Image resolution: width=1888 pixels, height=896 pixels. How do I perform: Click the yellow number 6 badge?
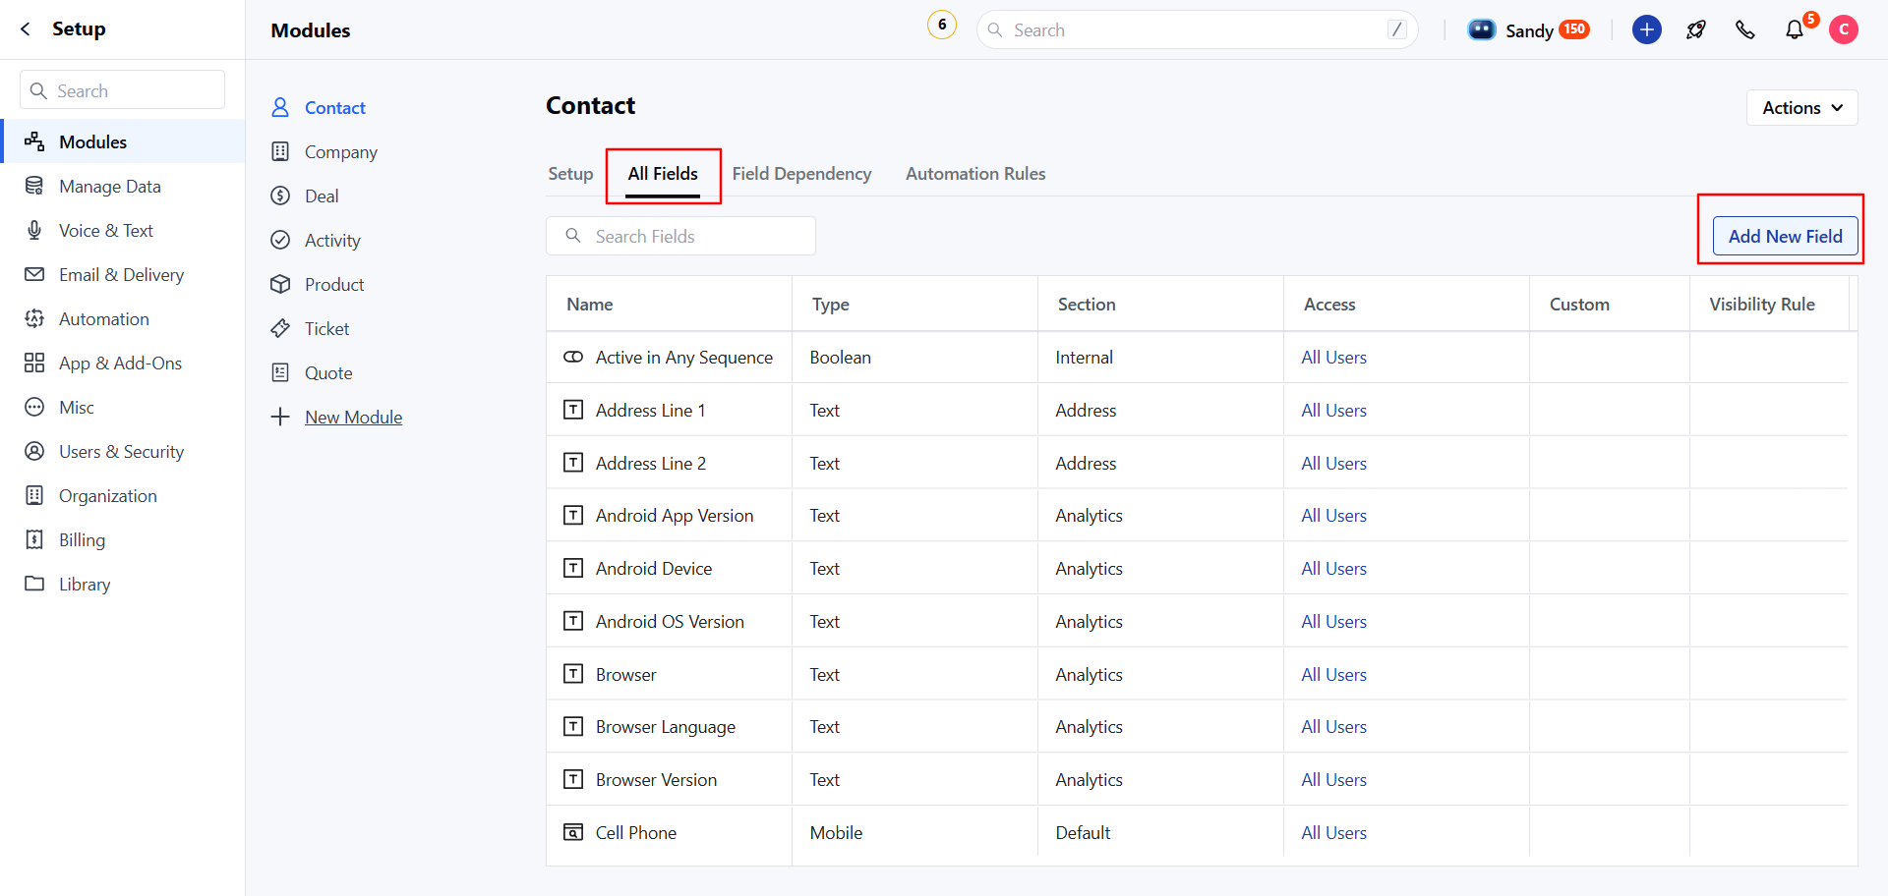tap(942, 25)
